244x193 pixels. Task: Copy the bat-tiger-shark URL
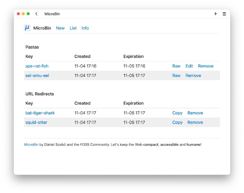(177, 113)
